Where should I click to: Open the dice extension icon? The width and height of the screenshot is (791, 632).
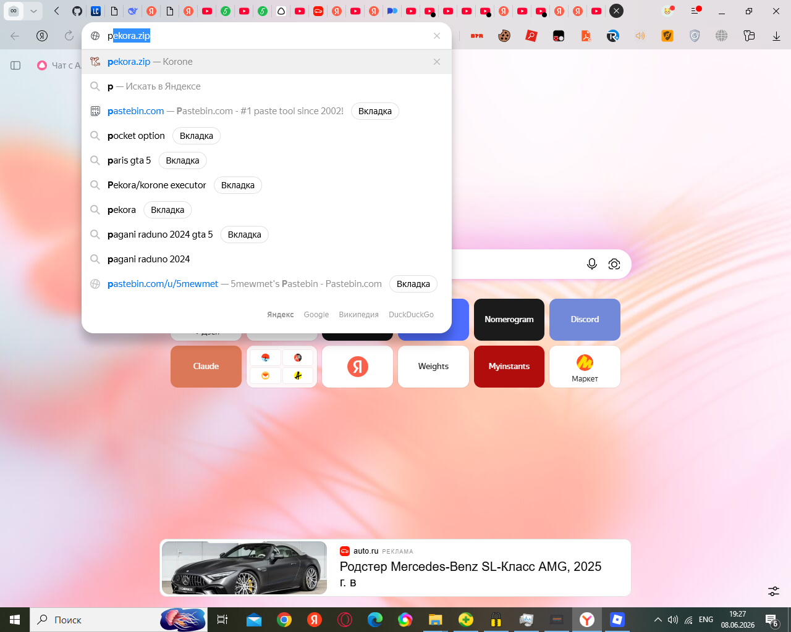pos(559,36)
